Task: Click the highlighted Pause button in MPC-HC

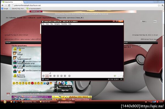Action: point(47,76)
